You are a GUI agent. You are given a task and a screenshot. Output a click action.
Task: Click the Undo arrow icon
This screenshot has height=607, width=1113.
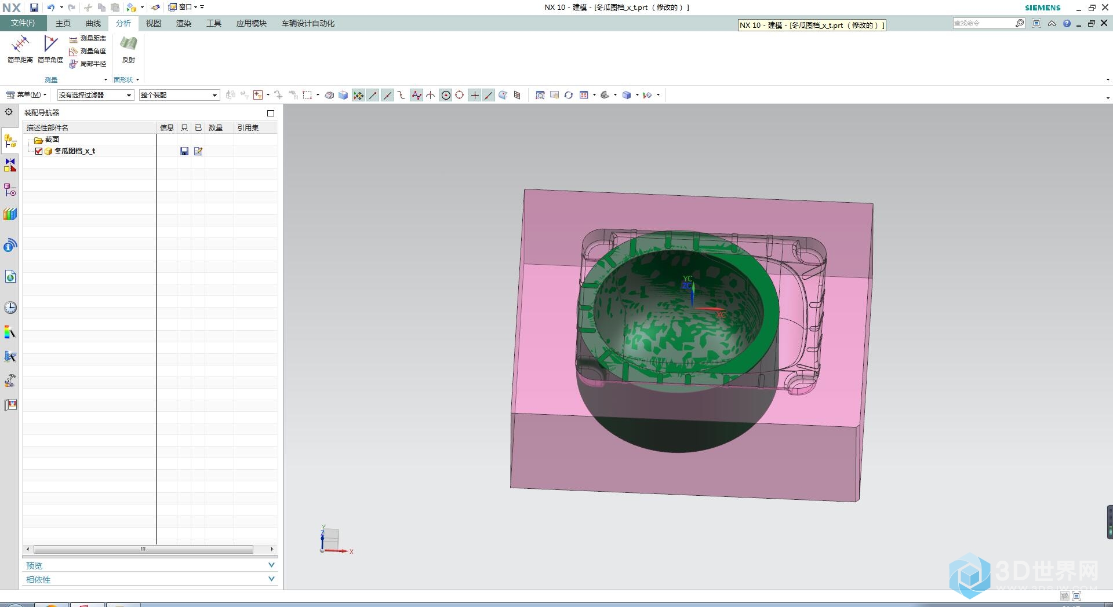click(x=51, y=8)
